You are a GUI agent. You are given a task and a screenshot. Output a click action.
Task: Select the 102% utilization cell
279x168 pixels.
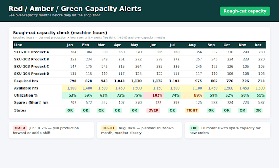[x=153, y=95]
